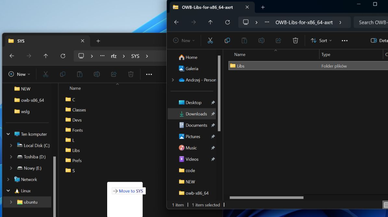388x217 pixels.
Task: Cut selection in the OWB-Libs window toolbar
Action: [210, 40]
